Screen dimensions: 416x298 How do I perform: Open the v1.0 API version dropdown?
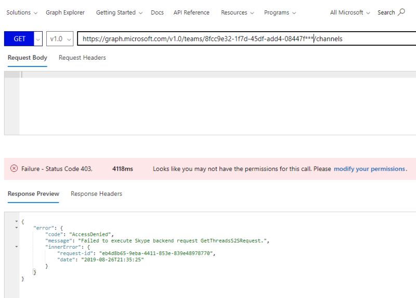click(60, 38)
